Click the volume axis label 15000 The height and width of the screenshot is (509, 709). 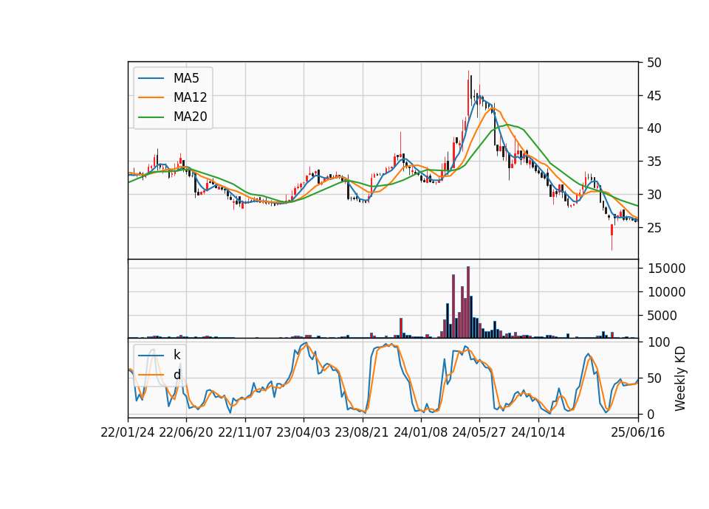pos(666,269)
